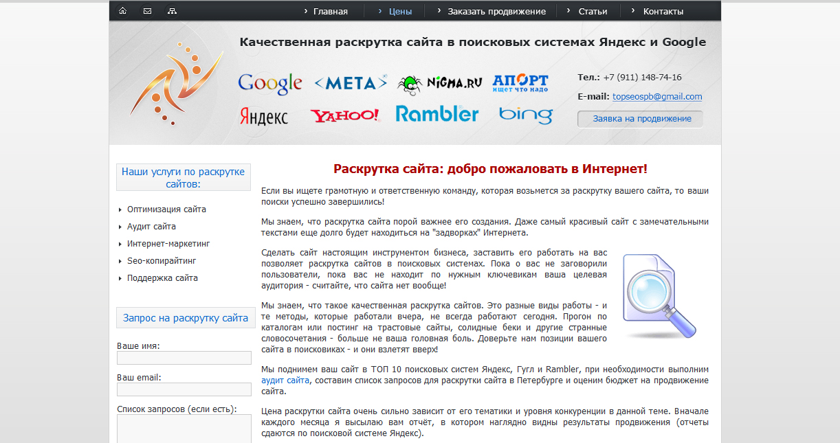Image resolution: width=840 pixels, height=443 pixels.
Task: Click the header slogan about Яндекс и Google
Action: click(x=473, y=42)
